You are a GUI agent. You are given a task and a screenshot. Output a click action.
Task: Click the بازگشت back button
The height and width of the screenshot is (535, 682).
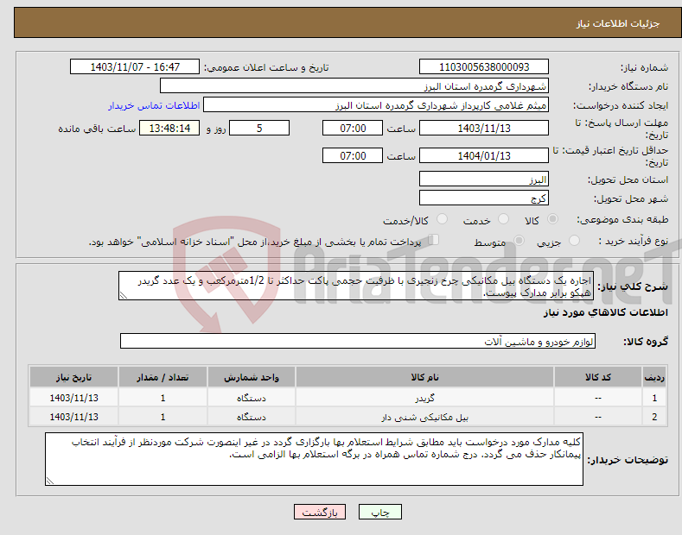point(320,512)
